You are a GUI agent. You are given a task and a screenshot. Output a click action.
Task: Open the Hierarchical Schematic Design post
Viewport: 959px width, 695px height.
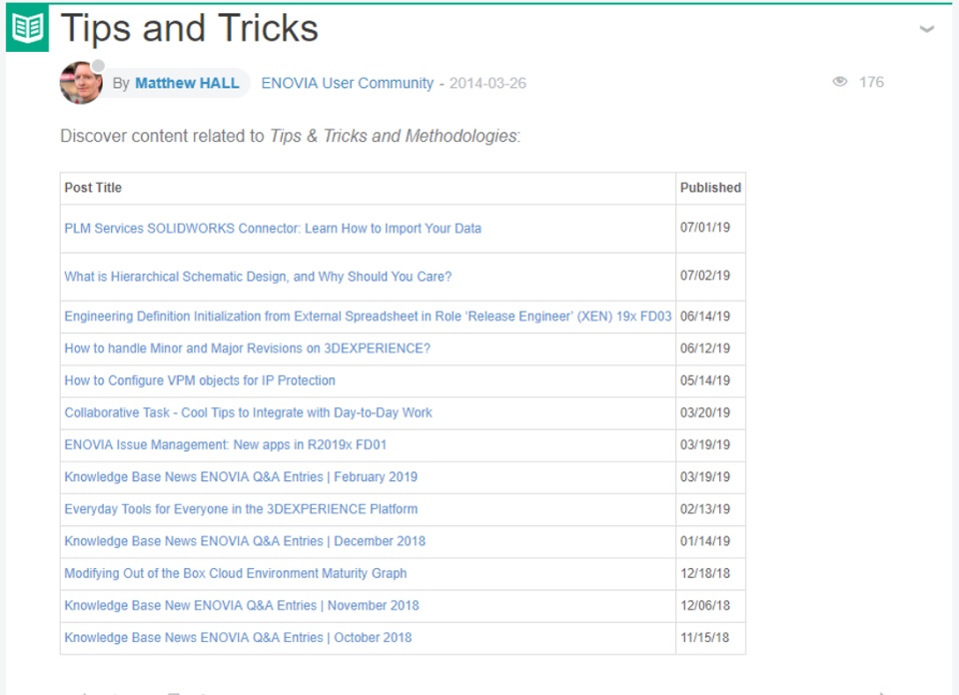[258, 276]
